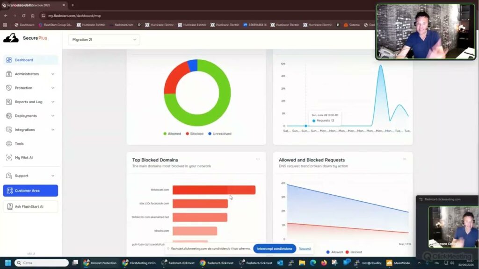Expand the Reports and Log chevron
Image resolution: width=479 pixels, height=269 pixels.
click(x=53, y=102)
